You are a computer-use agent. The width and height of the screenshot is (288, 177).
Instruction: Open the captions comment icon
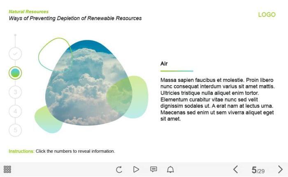click(x=153, y=169)
